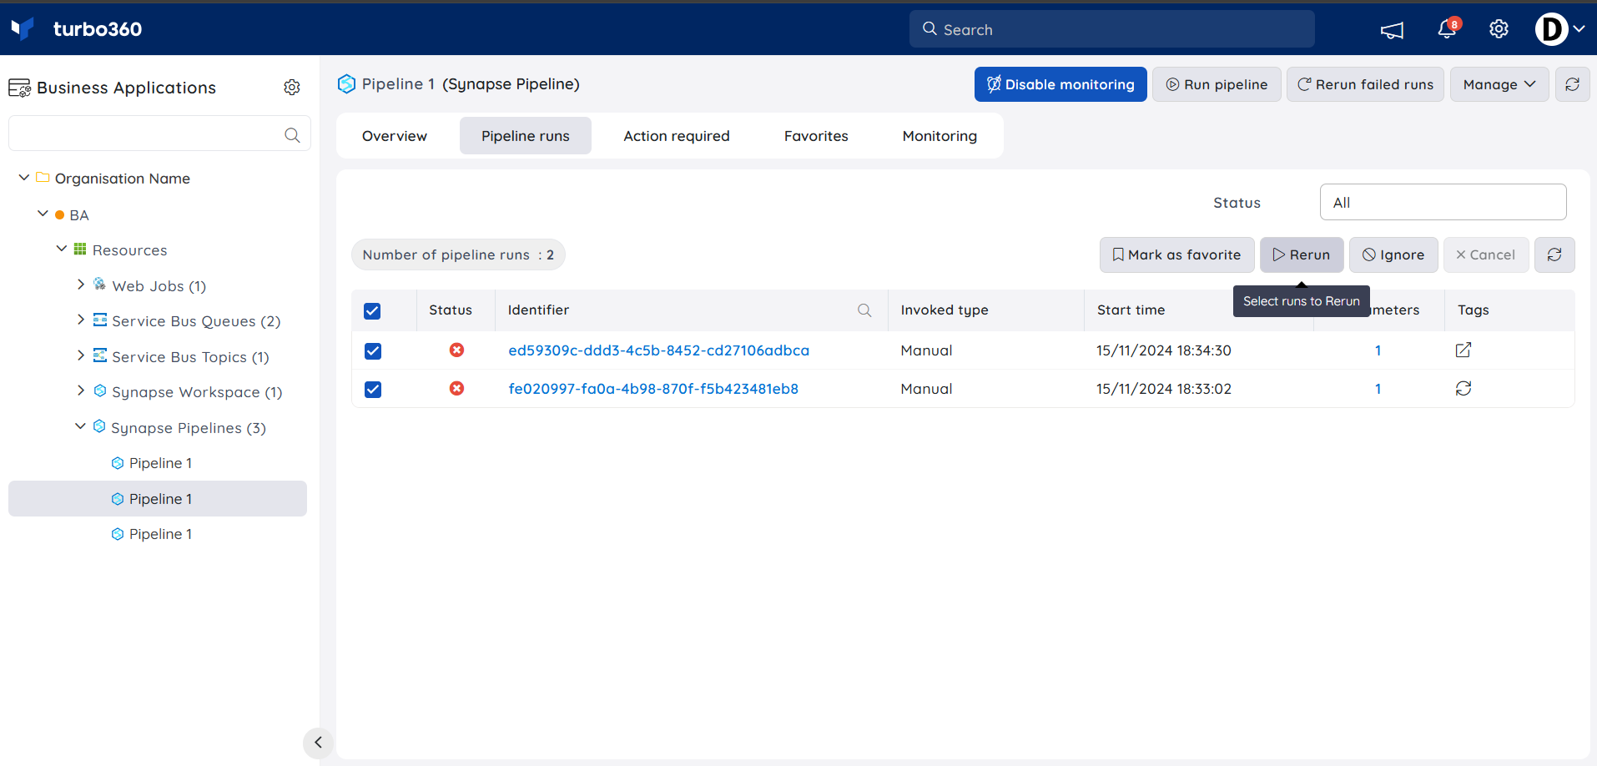
Task: View parameters count for ed59309c run
Action: [x=1378, y=350]
